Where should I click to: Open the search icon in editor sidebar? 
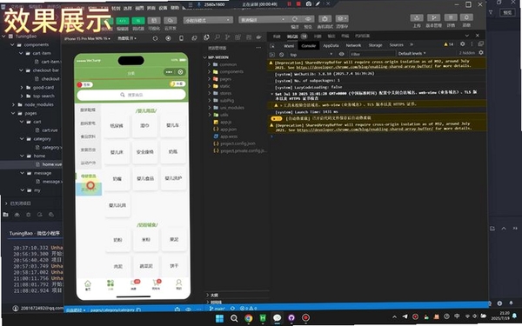coord(217,37)
